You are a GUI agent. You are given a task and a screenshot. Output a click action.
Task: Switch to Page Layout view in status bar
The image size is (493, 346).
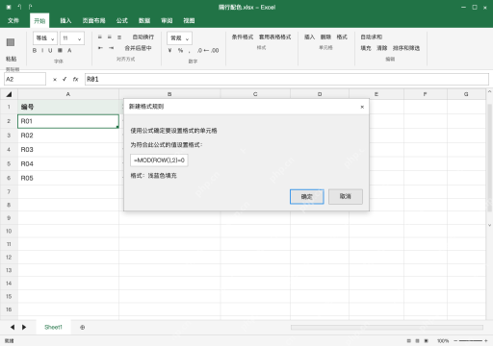point(417,341)
